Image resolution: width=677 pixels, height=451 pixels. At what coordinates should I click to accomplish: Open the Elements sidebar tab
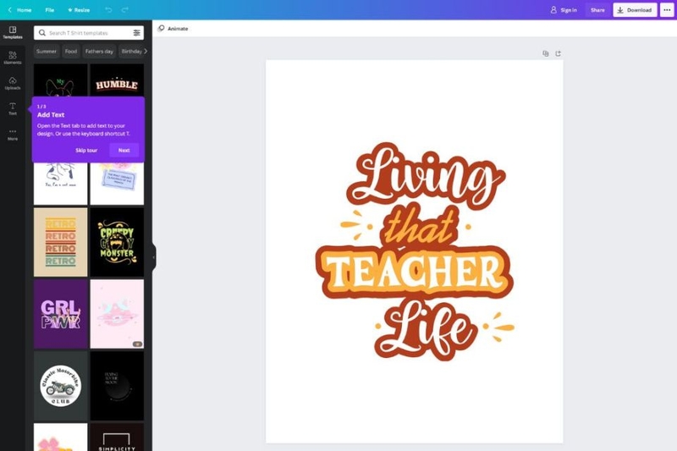(13, 58)
